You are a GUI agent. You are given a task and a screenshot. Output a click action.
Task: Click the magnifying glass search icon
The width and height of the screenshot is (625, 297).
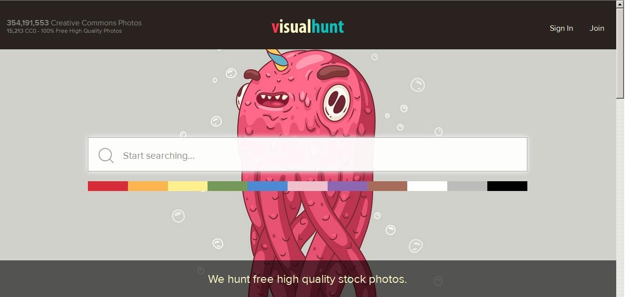(x=106, y=155)
